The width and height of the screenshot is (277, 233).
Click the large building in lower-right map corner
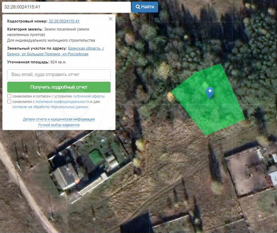tap(246, 168)
